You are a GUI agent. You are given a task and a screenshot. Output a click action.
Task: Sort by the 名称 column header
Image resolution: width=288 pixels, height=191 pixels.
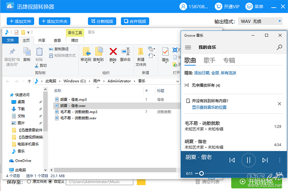58,91
